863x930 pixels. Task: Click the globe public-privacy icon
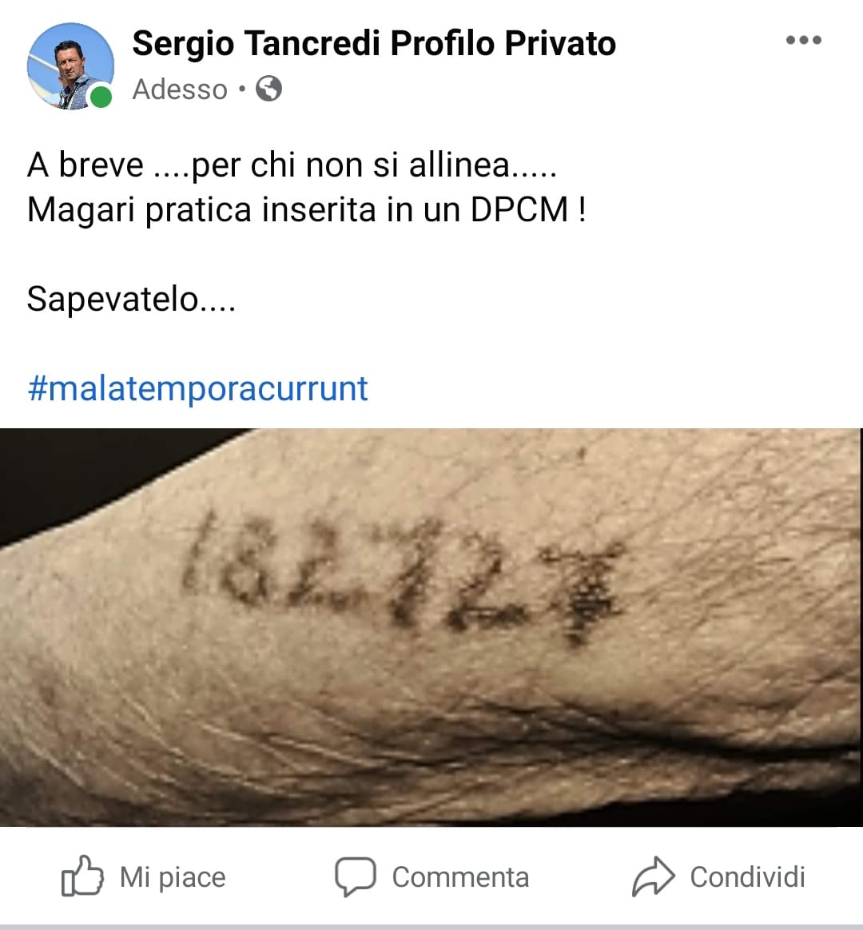[268, 89]
